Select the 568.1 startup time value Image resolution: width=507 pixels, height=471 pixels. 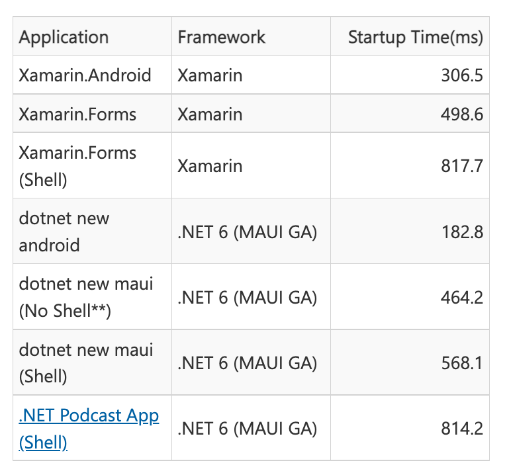coord(463,363)
